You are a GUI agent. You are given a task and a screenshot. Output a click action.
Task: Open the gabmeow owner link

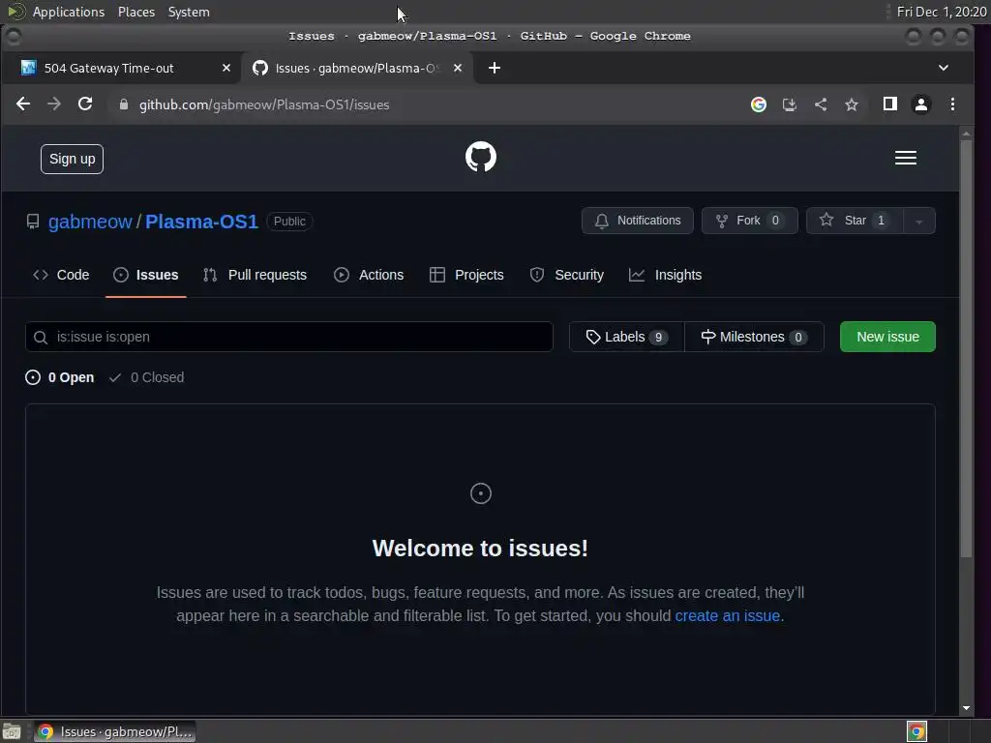click(90, 222)
